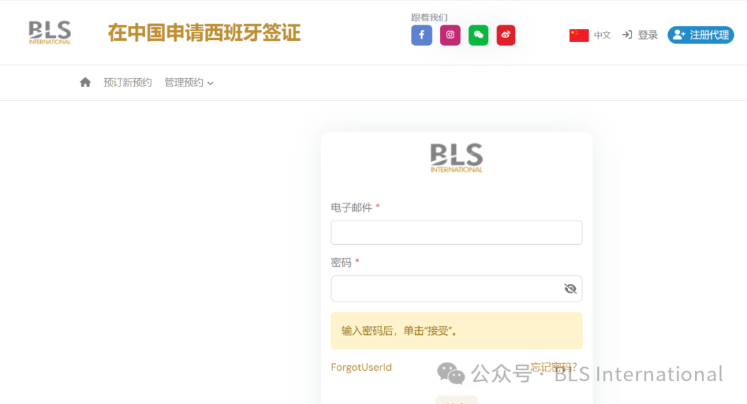Click BLS International logo in header
747x404 pixels.
50,33
